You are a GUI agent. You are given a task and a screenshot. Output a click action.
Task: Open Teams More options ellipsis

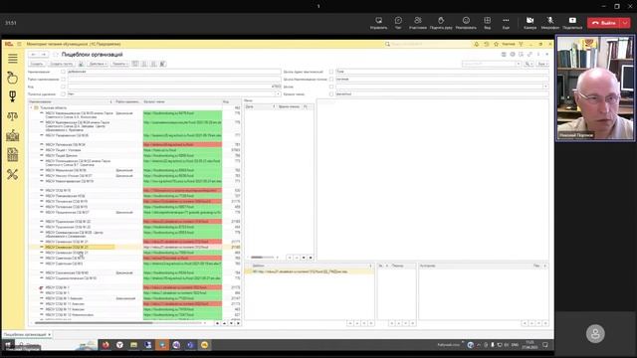point(506,23)
